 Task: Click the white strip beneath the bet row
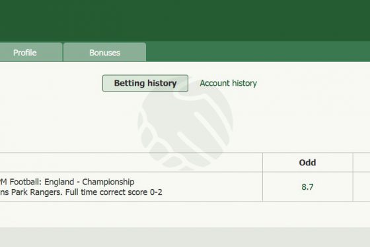tap(185, 214)
